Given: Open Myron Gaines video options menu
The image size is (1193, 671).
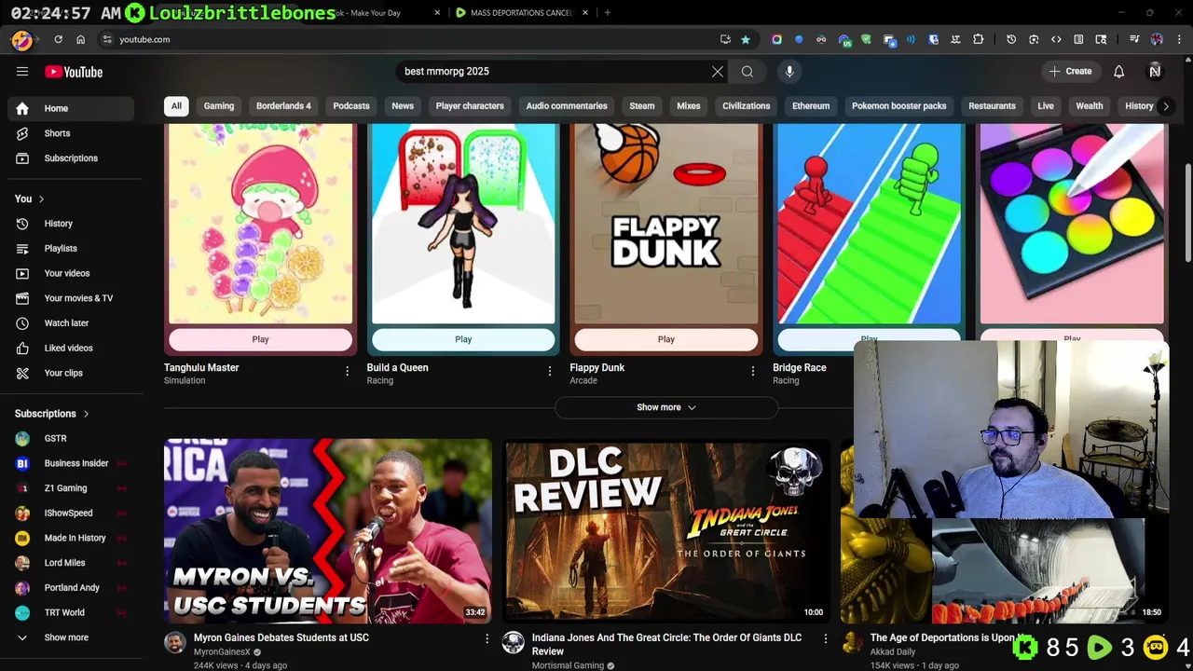Looking at the screenshot, I should pos(487,638).
